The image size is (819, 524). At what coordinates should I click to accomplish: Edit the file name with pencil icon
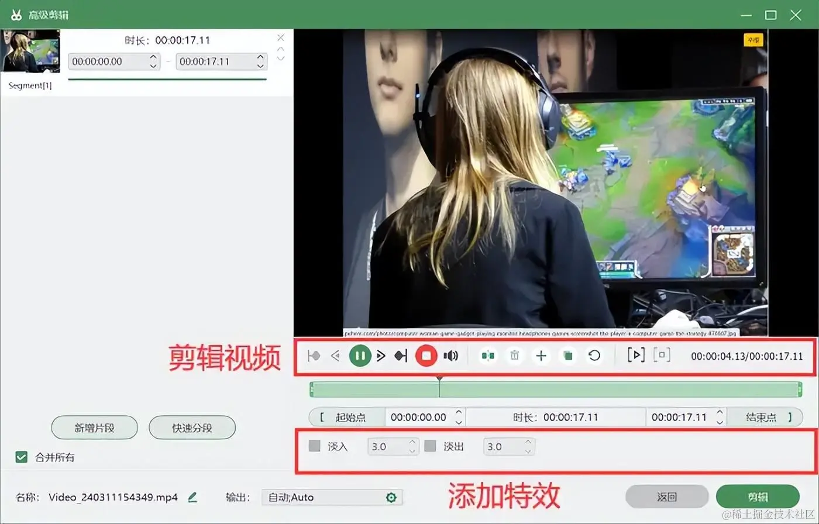[192, 497]
